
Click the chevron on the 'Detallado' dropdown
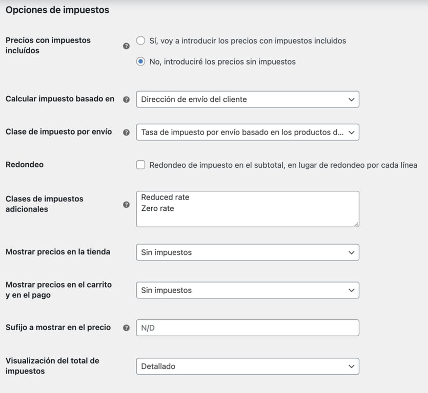(x=352, y=366)
